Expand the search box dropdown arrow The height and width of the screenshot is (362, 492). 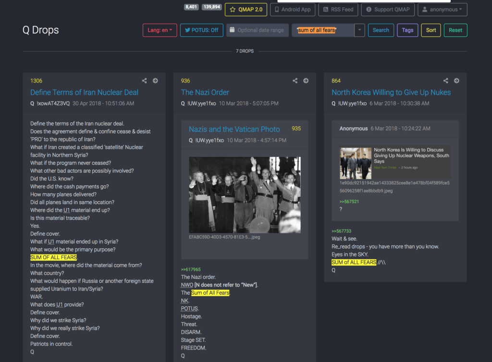click(x=359, y=30)
